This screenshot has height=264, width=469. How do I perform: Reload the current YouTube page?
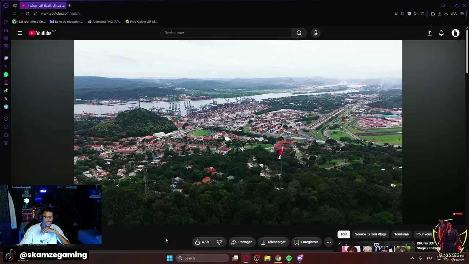[x=27, y=14]
